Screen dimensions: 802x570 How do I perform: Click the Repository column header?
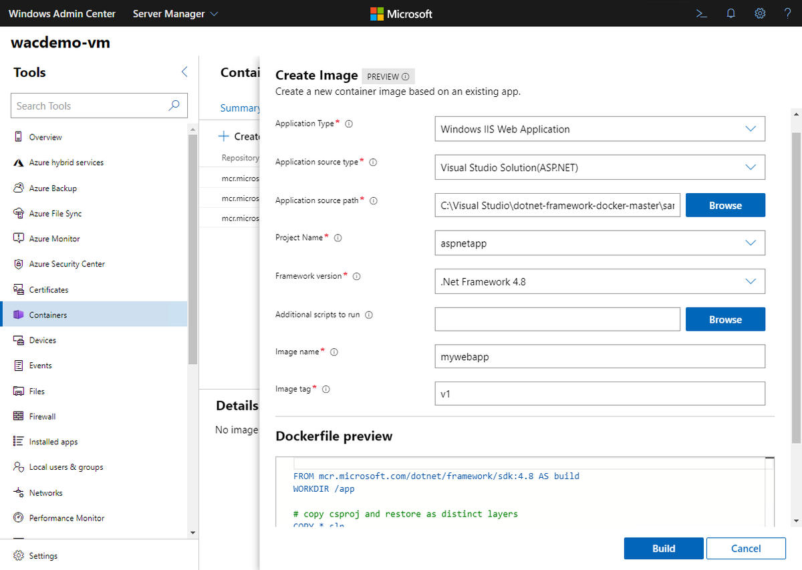coord(240,158)
